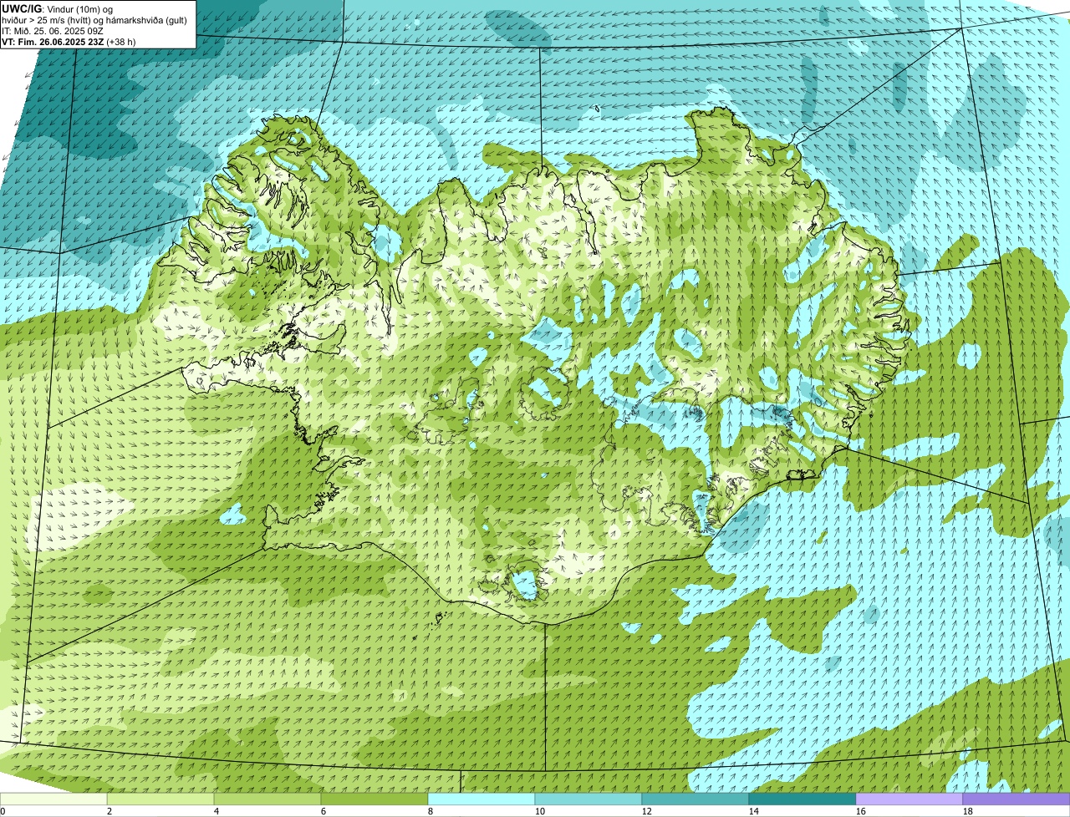Click the legend scale label "12"
This screenshot has height=817, width=1070.
(647, 811)
